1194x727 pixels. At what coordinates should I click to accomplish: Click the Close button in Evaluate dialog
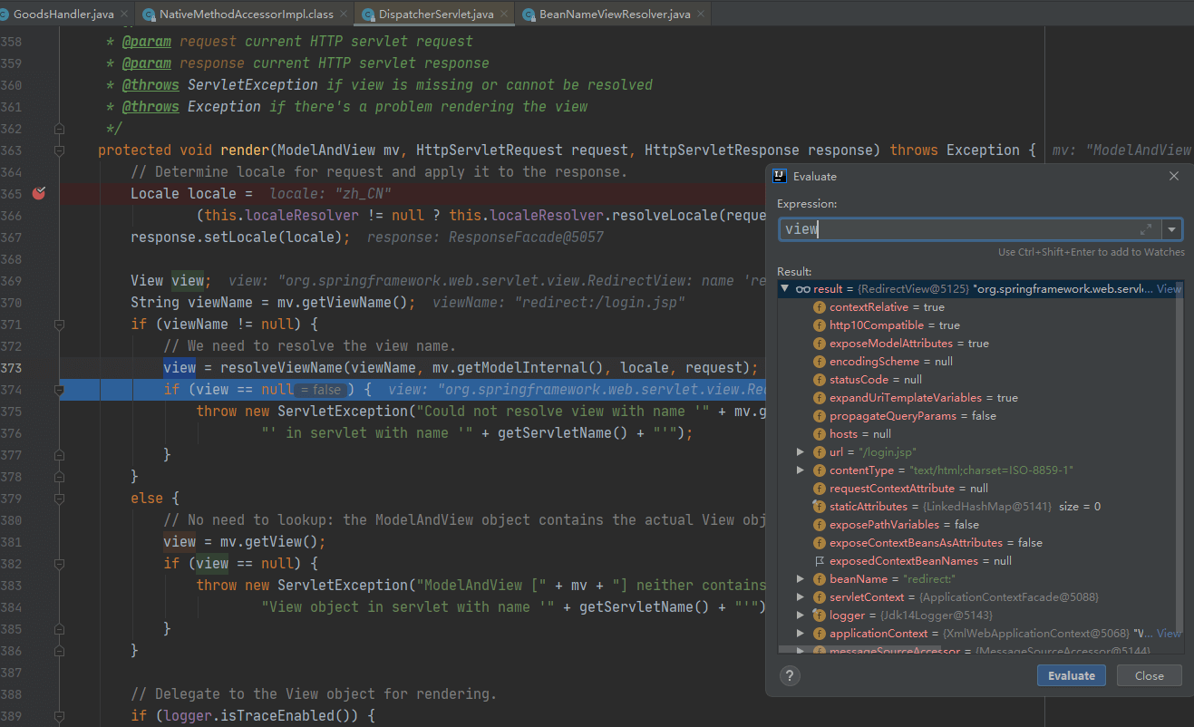(x=1150, y=675)
